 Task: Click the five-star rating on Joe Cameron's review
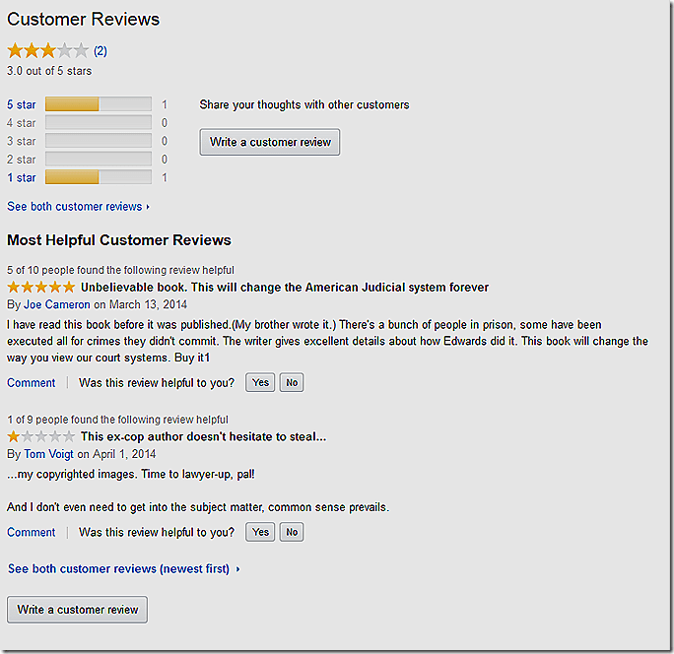tap(41, 288)
